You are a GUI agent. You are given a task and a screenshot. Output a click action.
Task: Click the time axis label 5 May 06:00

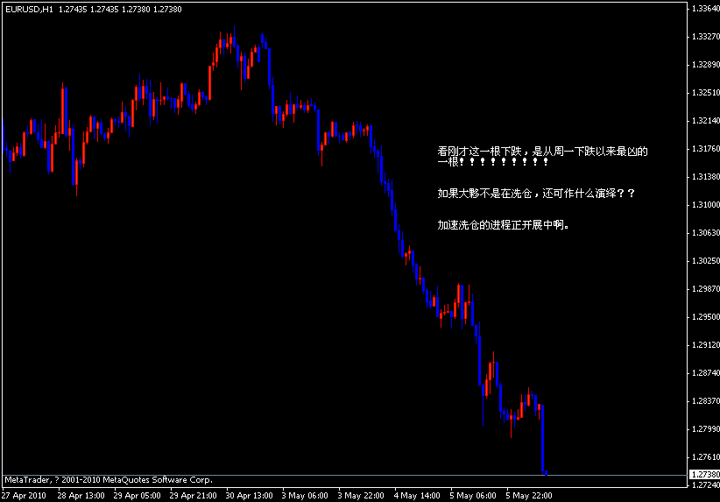(473, 496)
